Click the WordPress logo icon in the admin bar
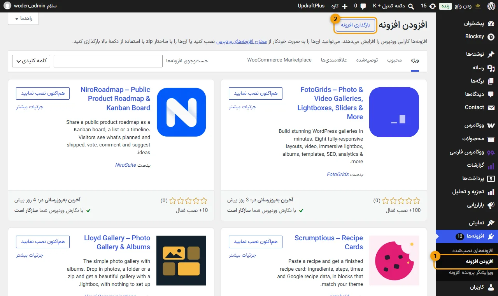The height and width of the screenshot is (296, 498). pos(491,6)
